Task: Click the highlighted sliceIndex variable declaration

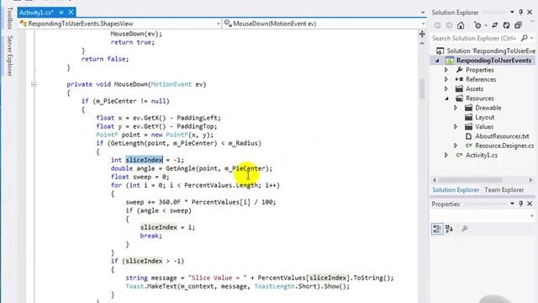Action: tap(144, 160)
